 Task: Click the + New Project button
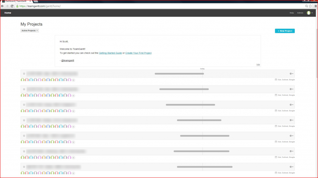click(285, 31)
